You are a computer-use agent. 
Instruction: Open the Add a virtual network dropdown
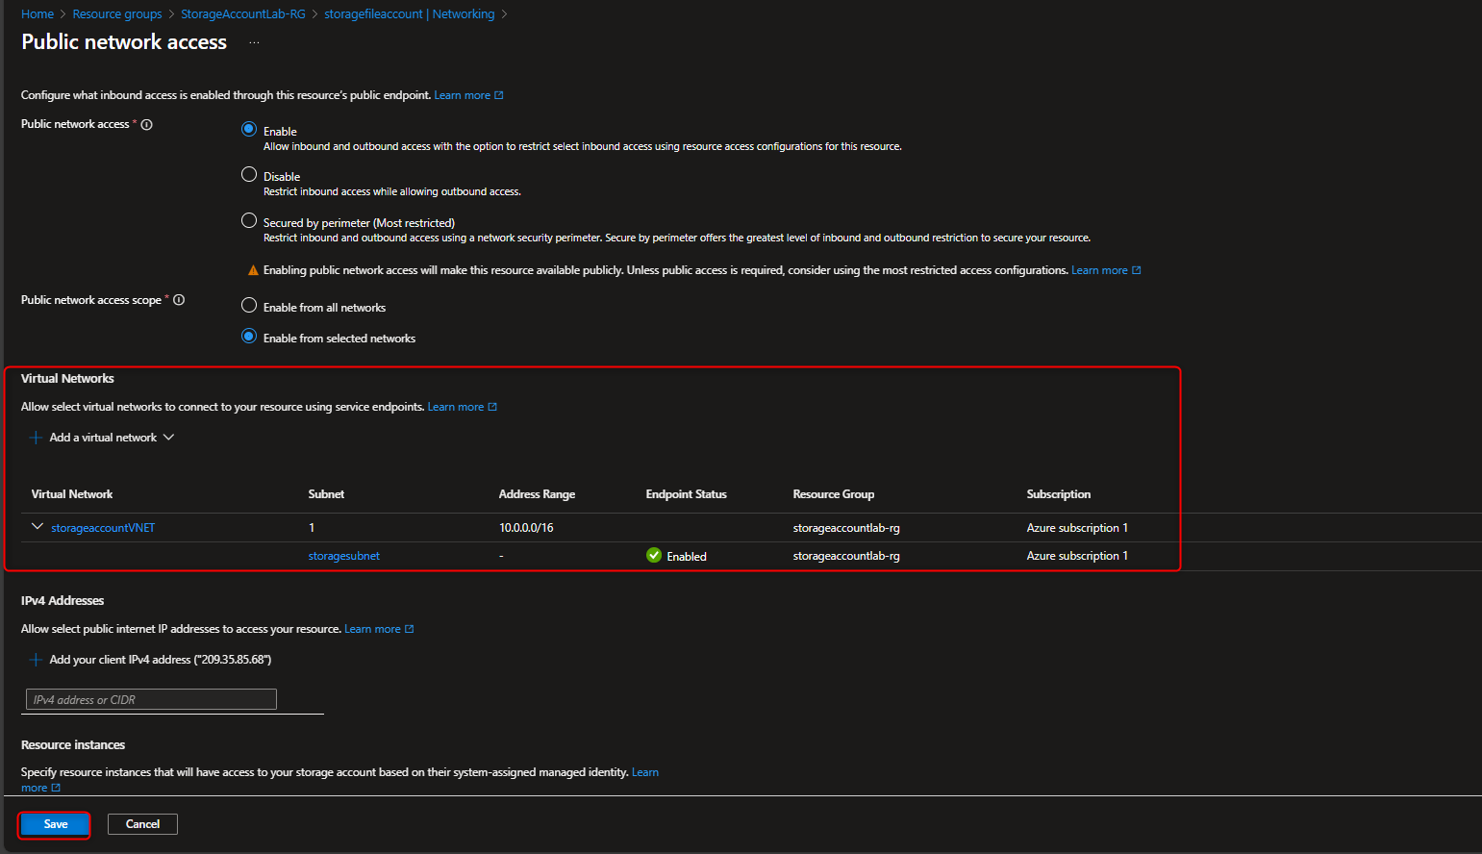pos(169,437)
